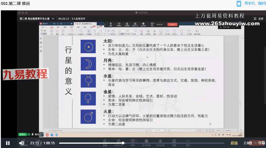Viewport: 266px width, 148px height.
Task: Click the blue round icon in the taskbar
Action: point(57,135)
